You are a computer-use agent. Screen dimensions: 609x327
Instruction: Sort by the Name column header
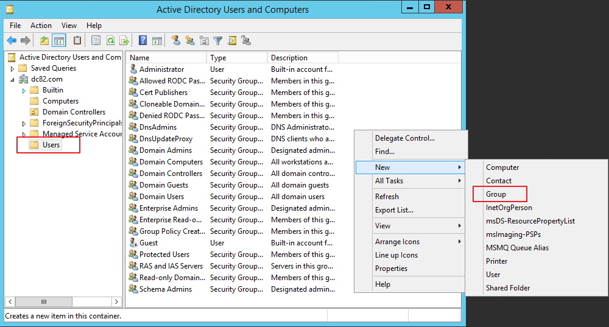(x=166, y=57)
